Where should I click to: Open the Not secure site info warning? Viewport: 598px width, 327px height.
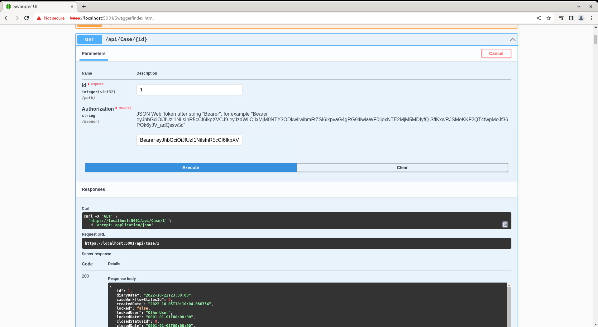[x=50, y=18]
